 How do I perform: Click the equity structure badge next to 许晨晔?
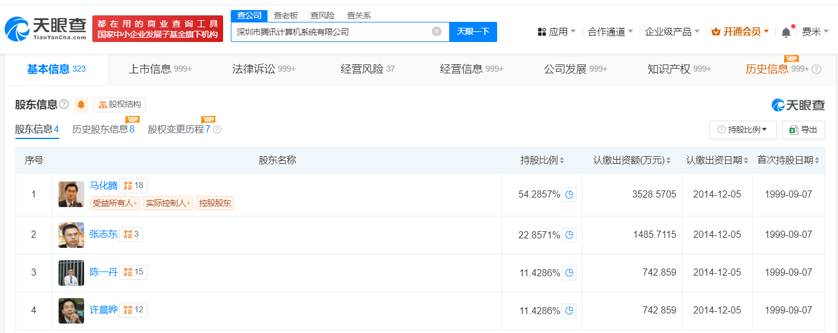[x=133, y=310]
